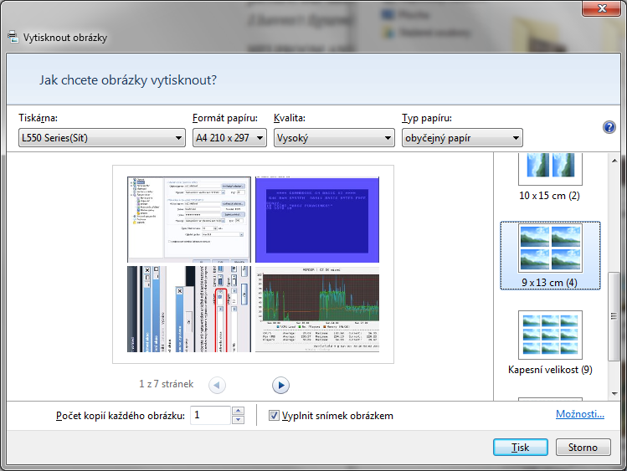Click the 'Typ papíru:' label

click(x=427, y=118)
